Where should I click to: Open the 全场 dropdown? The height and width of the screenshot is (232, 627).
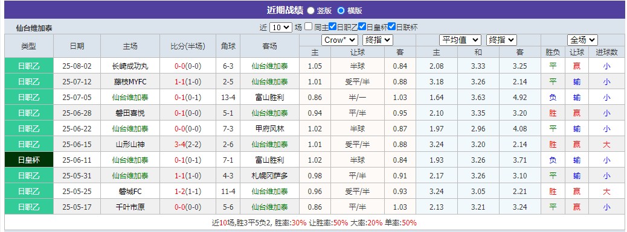pyautogui.click(x=582, y=40)
